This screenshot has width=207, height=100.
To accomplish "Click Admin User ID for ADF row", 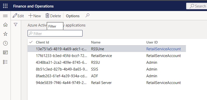I will [152, 76].
